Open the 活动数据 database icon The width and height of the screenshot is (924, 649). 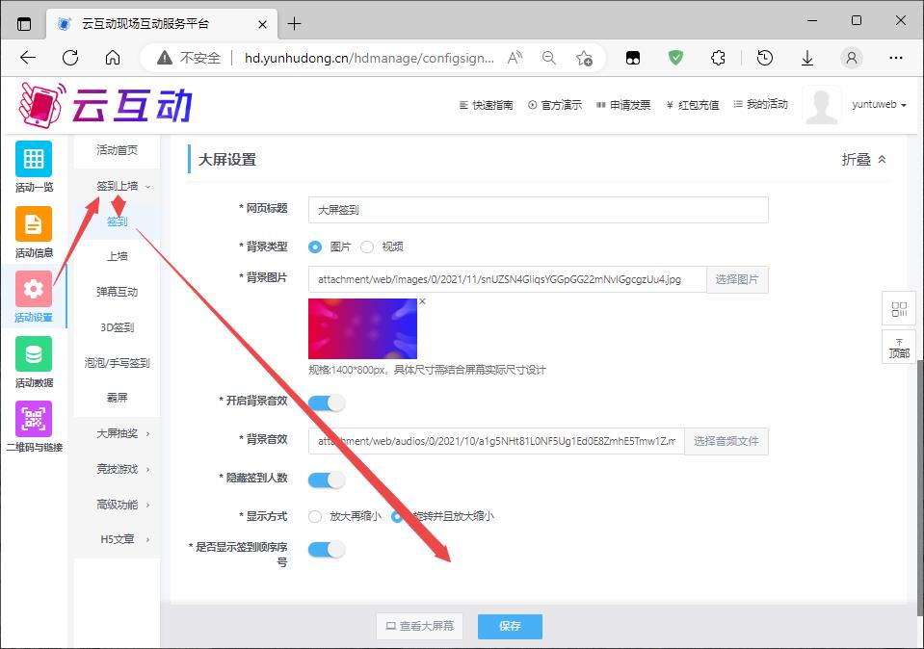pyautogui.click(x=34, y=354)
